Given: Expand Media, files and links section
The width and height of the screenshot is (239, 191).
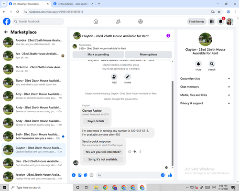Looking at the screenshot, I should (x=205, y=95).
